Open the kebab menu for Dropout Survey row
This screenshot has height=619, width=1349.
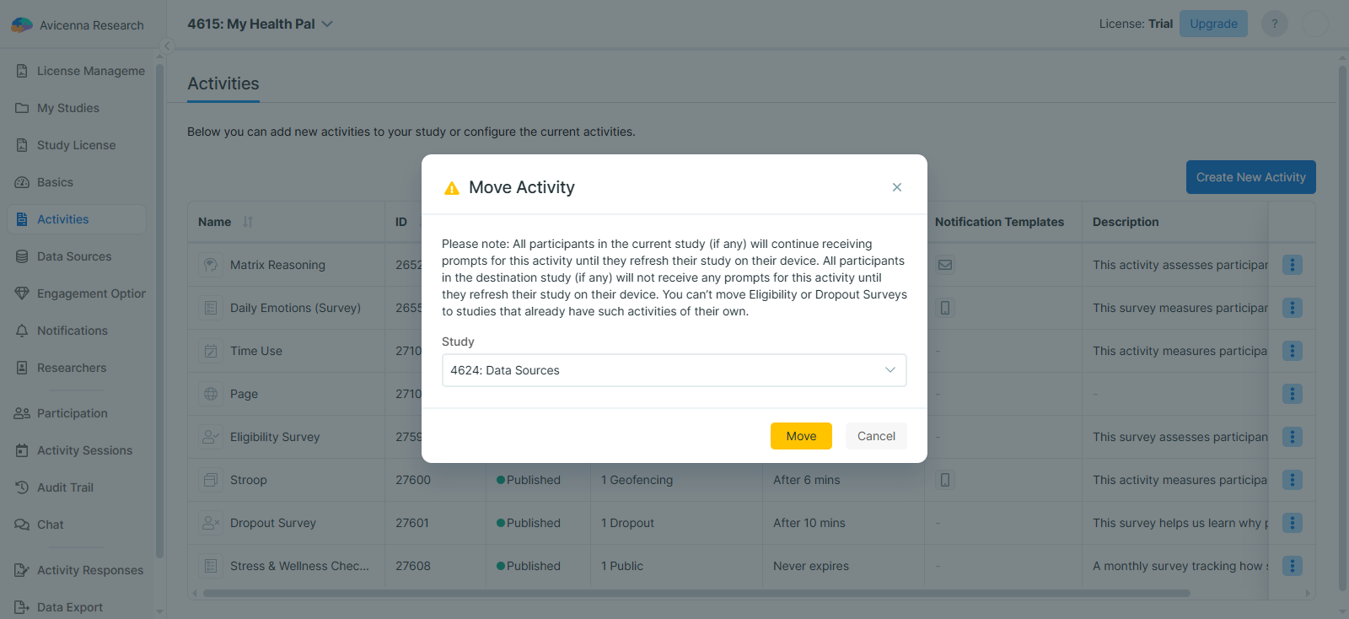[x=1292, y=523]
